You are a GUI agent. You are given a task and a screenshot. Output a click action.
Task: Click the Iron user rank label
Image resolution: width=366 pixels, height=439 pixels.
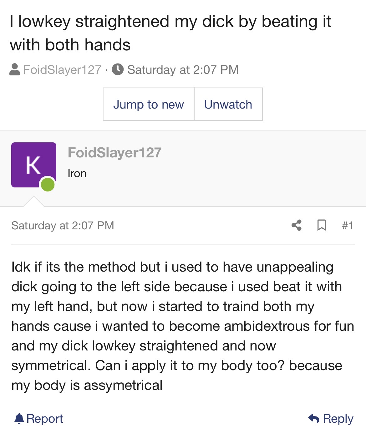(77, 173)
